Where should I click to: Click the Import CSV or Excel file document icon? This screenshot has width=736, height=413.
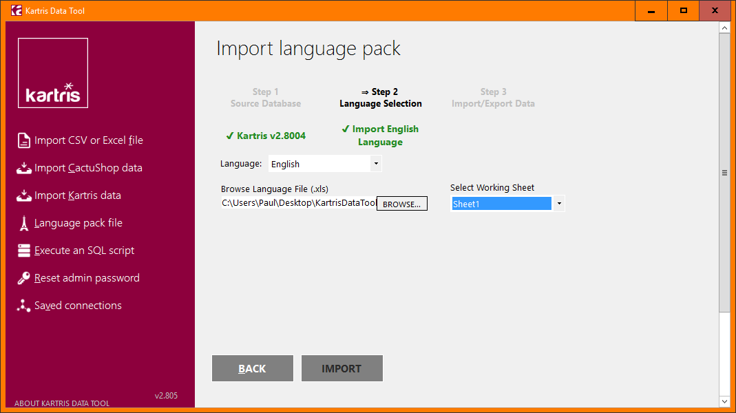coord(24,140)
